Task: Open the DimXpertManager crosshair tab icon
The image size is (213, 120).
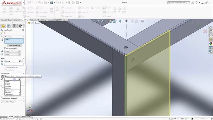Action: (x=20, y=26)
